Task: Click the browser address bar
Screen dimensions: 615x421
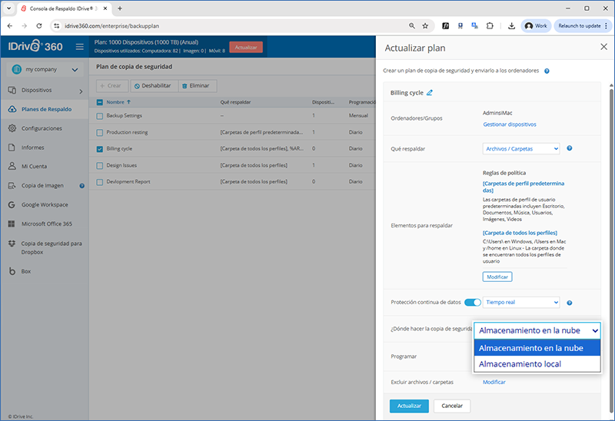Action: click(231, 25)
